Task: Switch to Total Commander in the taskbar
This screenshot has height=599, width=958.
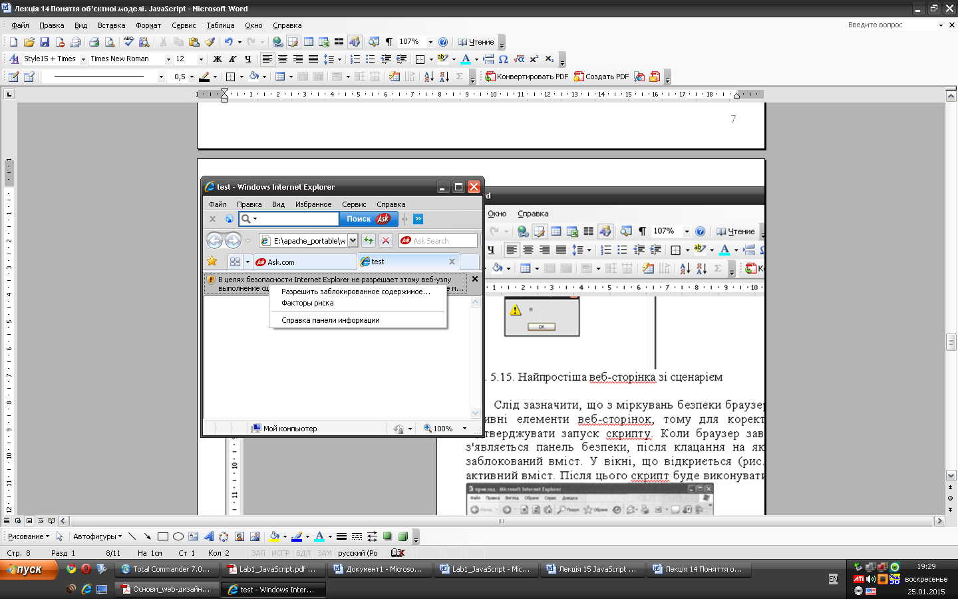Action: click(x=166, y=569)
